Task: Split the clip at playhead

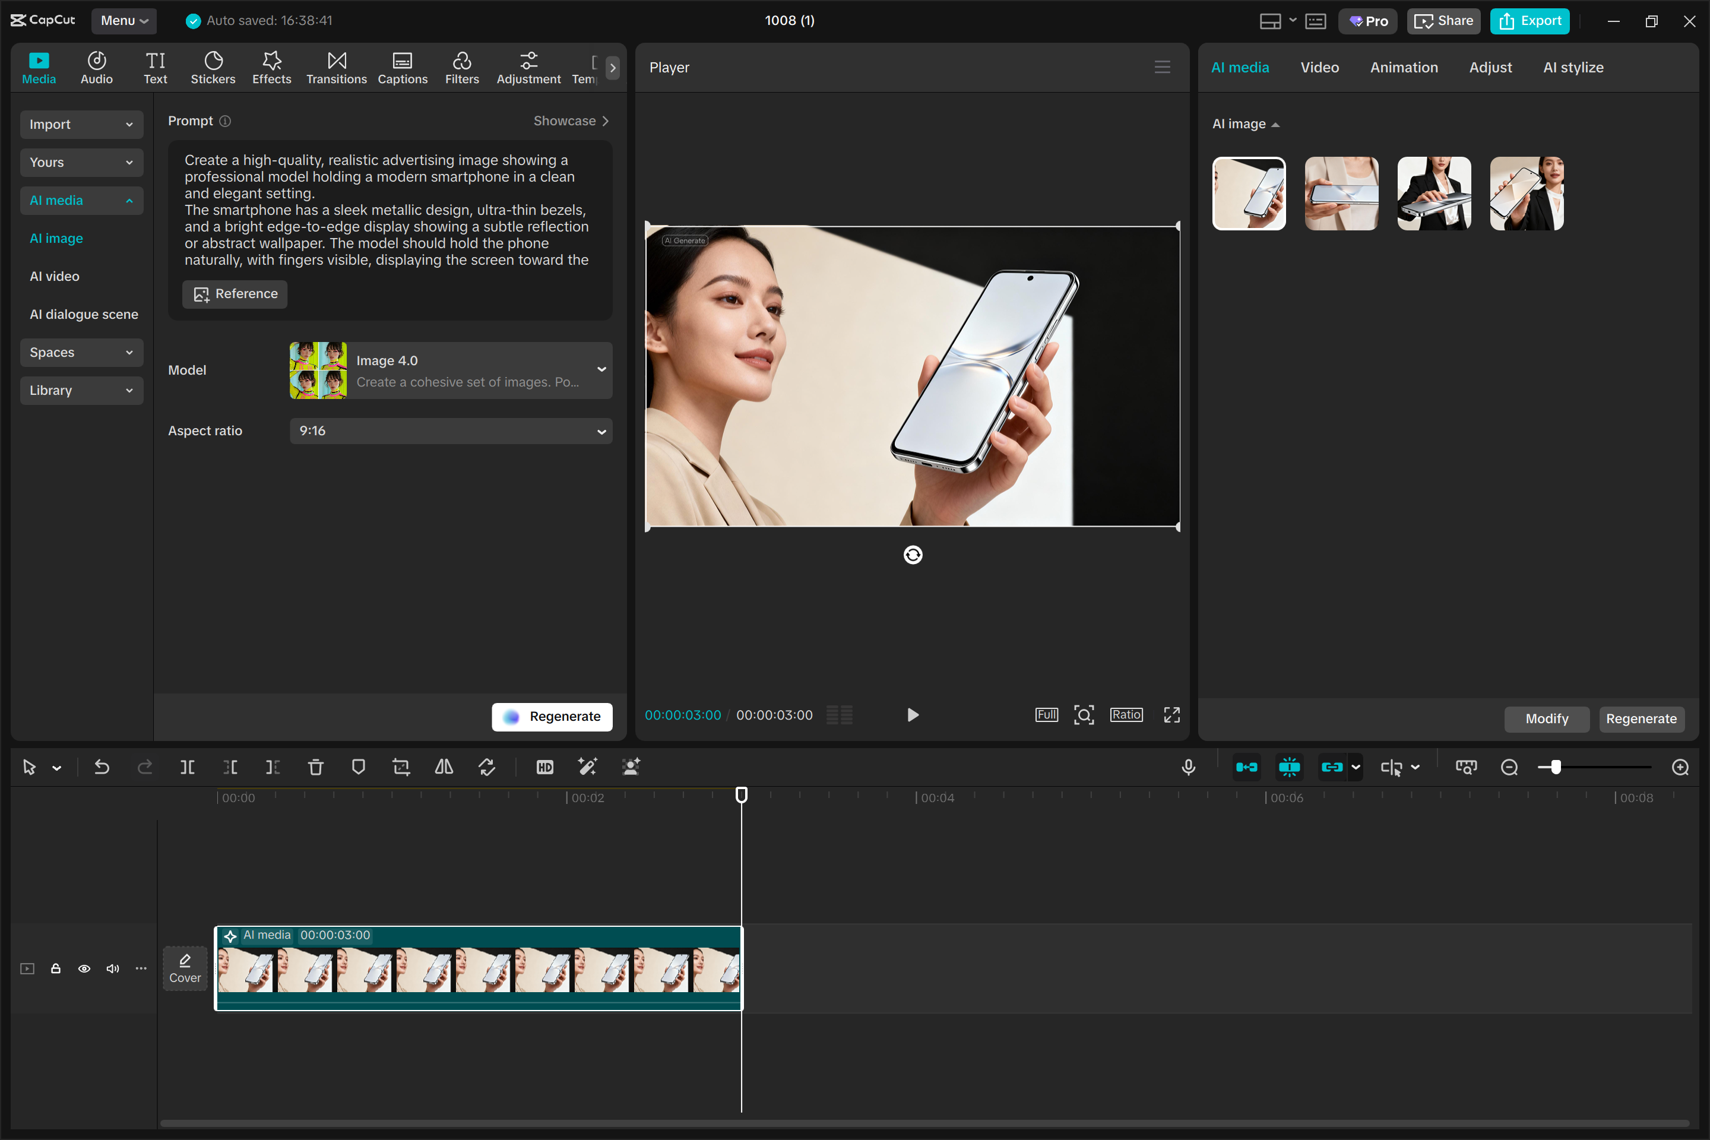Action: (x=188, y=767)
